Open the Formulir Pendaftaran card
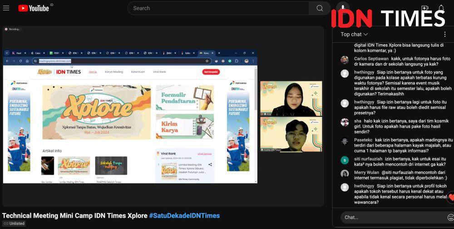The width and height of the screenshot is (454, 229). point(185,98)
